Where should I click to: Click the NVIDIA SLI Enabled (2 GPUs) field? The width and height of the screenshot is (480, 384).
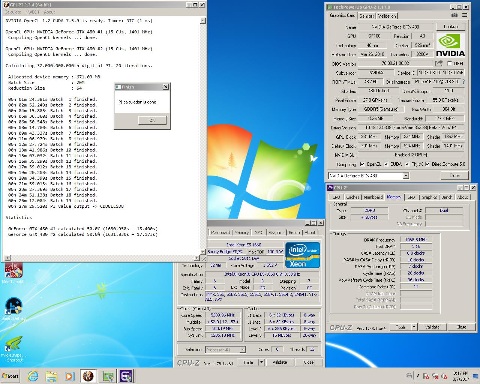[x=411, y=155]
